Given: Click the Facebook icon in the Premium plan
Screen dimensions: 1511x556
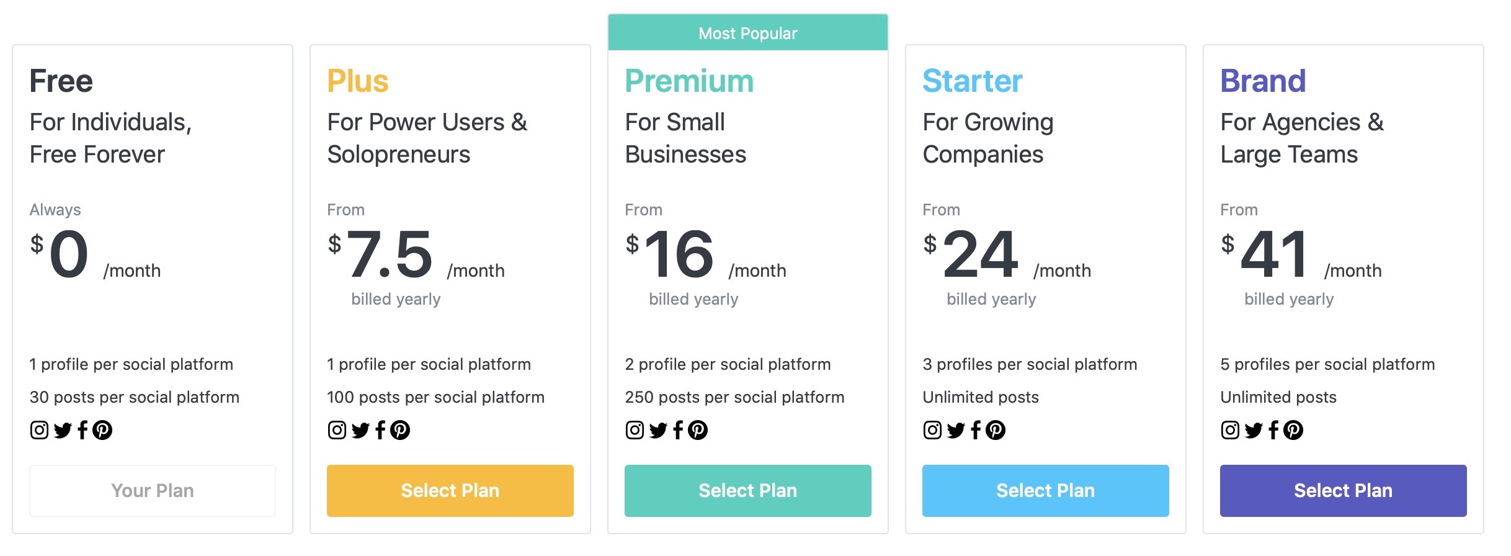Looking at the screenshot, I should [x=678, y=430].
